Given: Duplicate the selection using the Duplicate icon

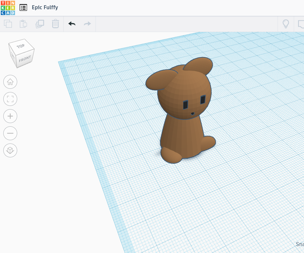Looking at the screenshot, I should pos(39,24).
